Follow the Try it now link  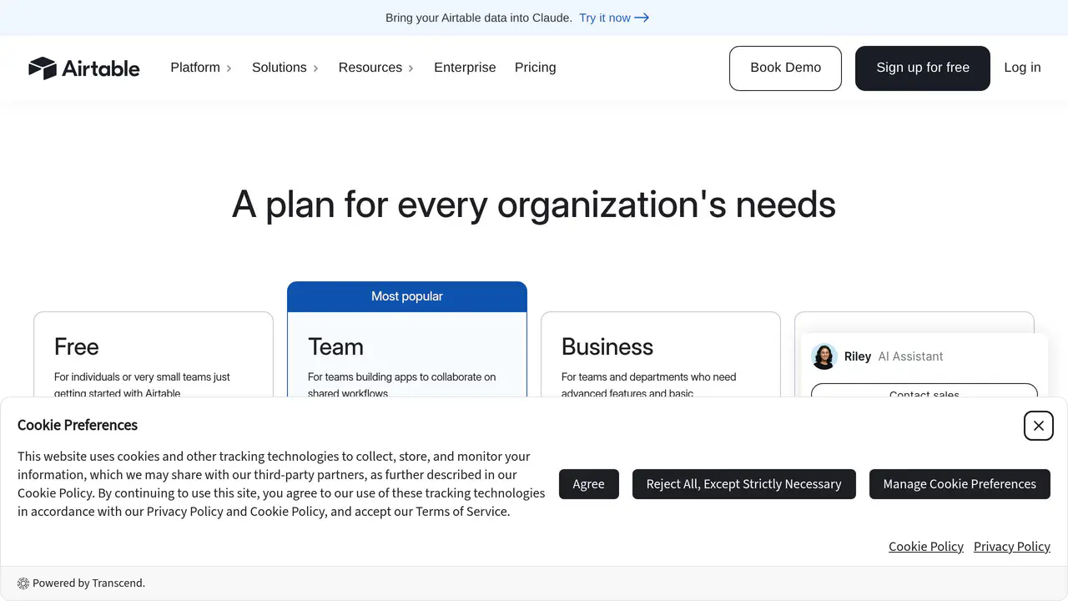614,18
